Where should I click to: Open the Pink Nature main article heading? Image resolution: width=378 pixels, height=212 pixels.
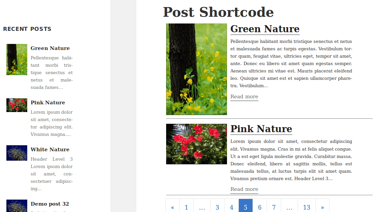(261, 129)
